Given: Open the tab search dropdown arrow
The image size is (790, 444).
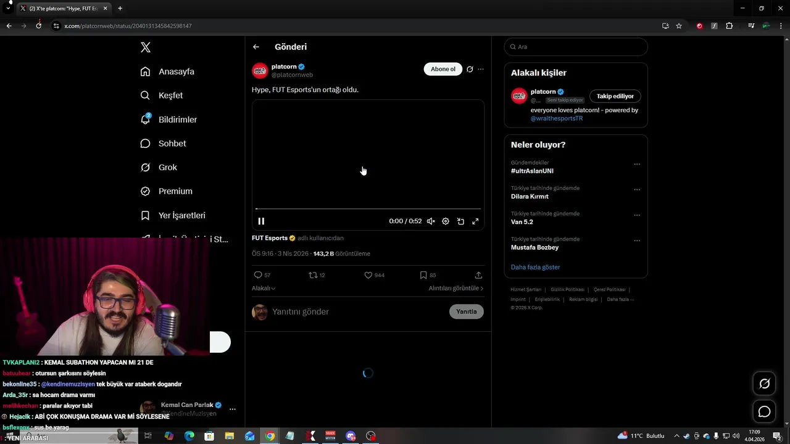Looking at the screenshot, I should 8,8.
